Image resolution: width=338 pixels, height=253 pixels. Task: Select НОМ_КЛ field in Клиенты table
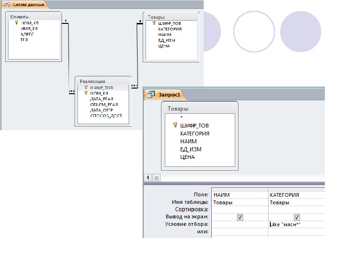pos(30,23)
